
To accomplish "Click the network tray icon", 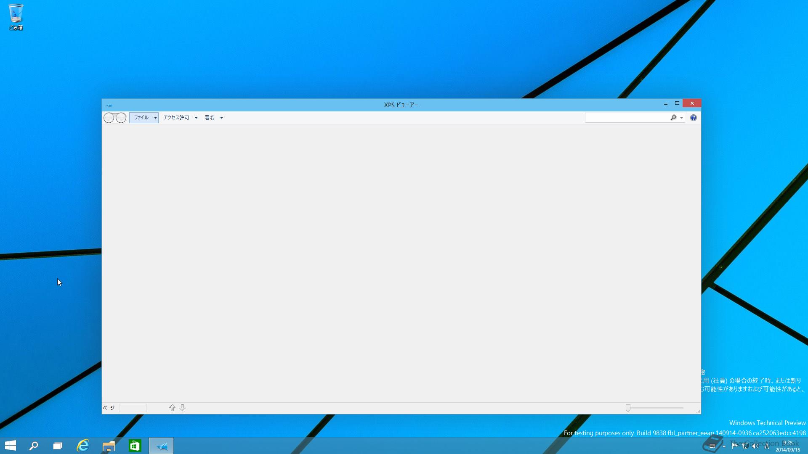I will pyautogui.click(x=745, y=446).
